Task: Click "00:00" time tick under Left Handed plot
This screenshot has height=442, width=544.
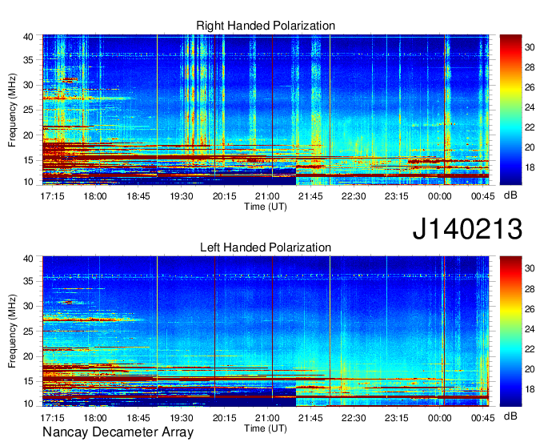Action: (439, 418)
